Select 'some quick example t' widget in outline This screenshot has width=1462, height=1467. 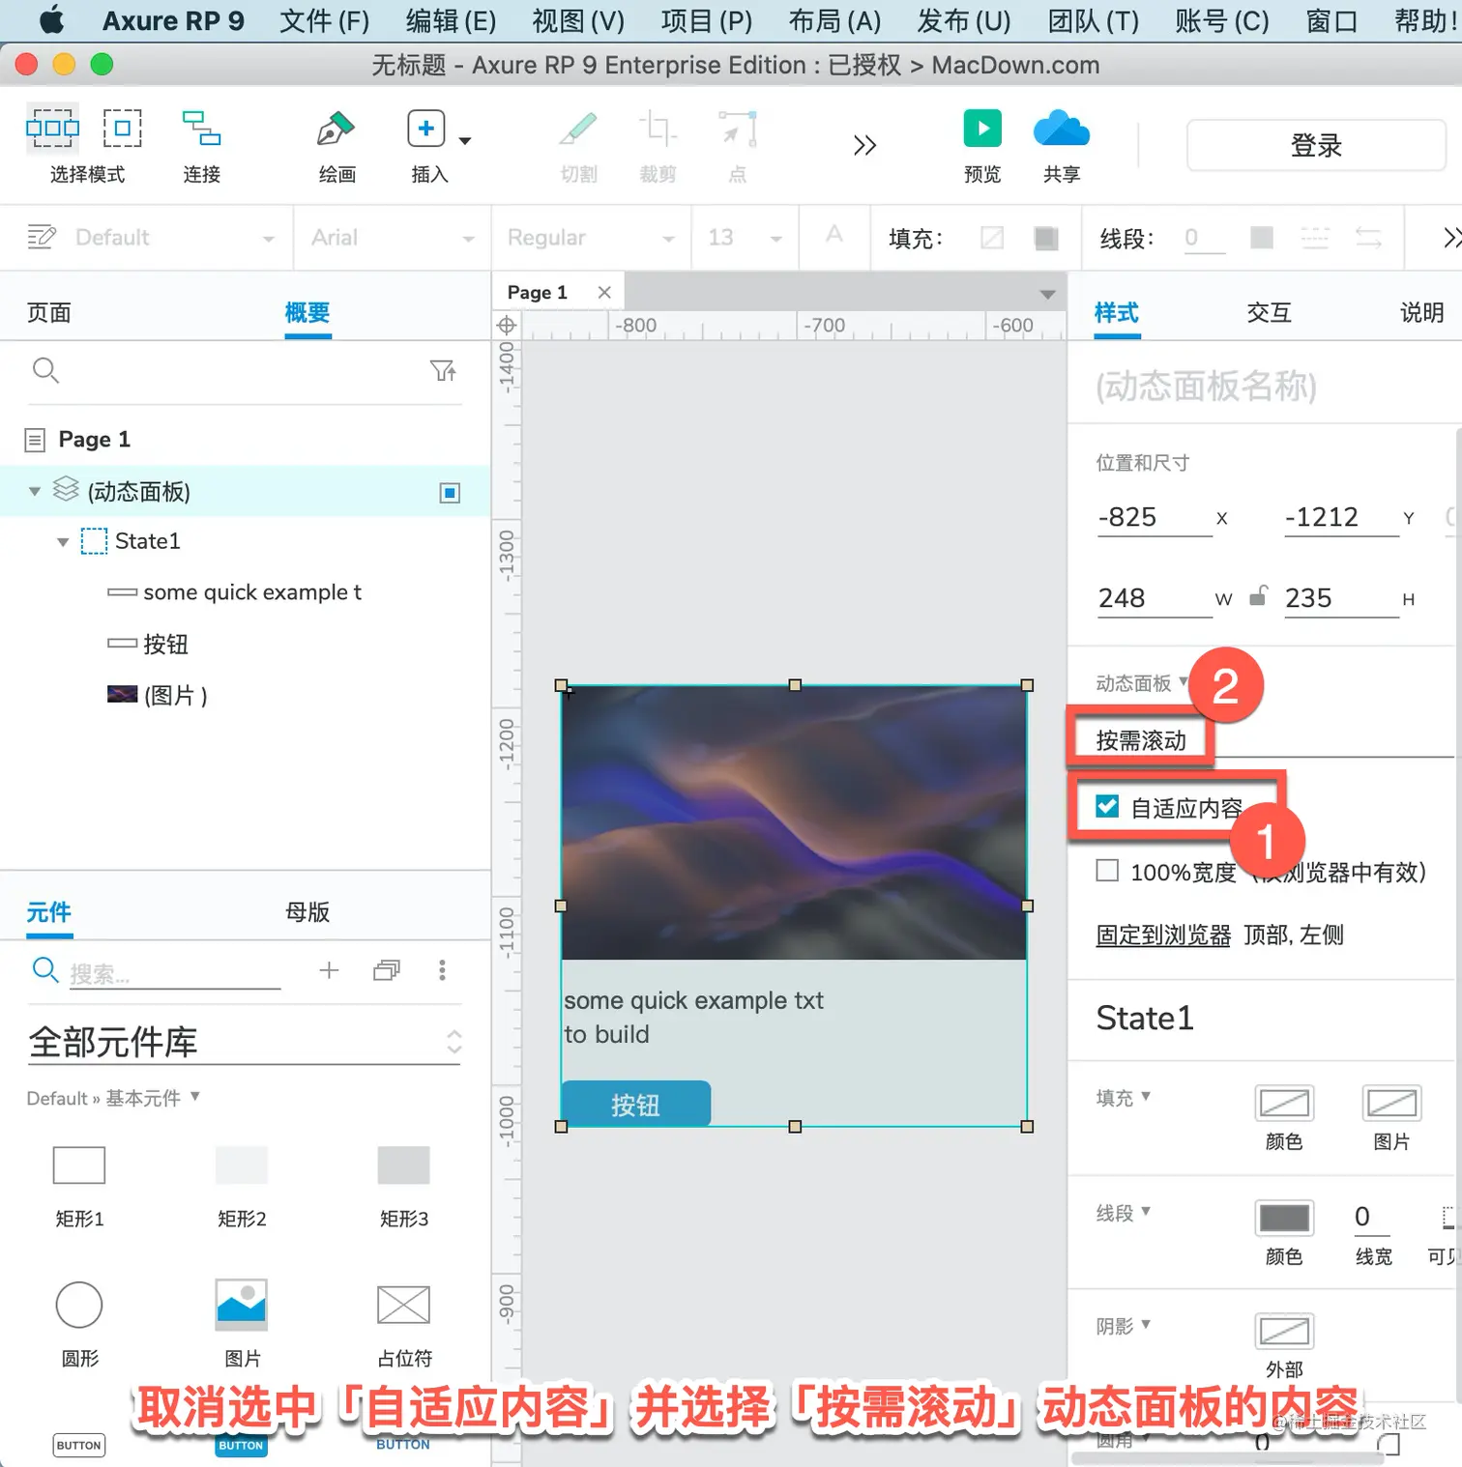coord(251,592)
